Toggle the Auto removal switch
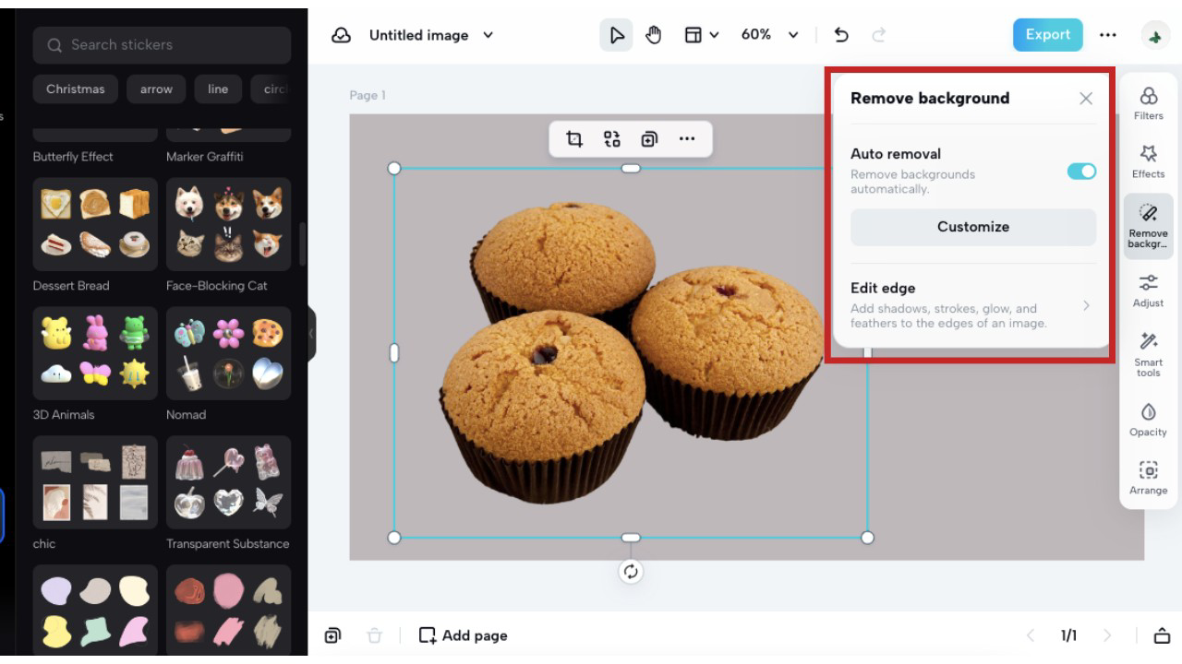The width and height of the screenshot is (1182, 664). pyautogui.click(x=1081, y=172)
